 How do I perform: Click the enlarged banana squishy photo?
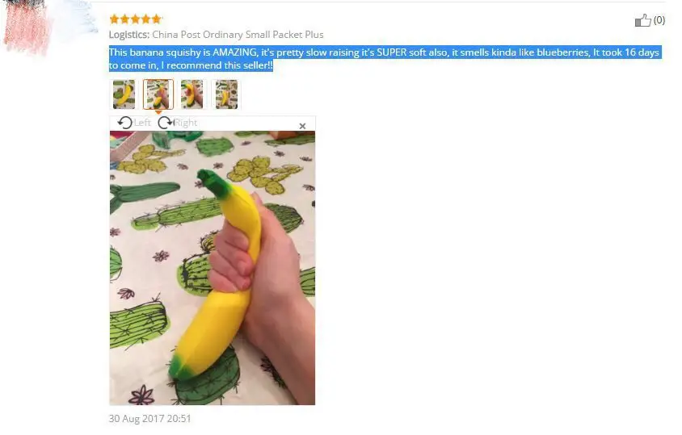213,268
